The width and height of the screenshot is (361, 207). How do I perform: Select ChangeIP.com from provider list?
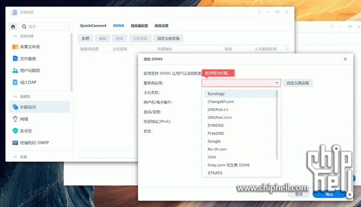click(240, 102)
